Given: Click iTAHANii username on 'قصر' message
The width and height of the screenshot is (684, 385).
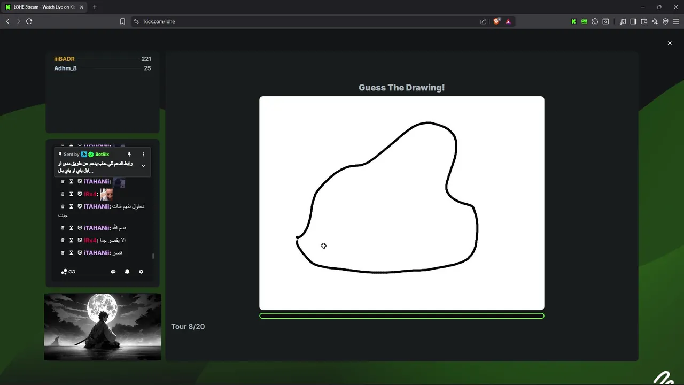Looking at the screenshot, I should (x=97, y=253).
